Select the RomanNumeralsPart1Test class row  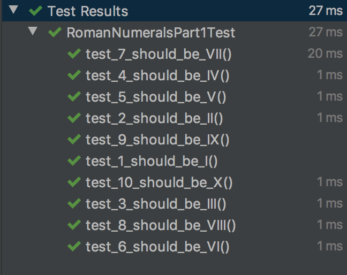coord(150,32)
